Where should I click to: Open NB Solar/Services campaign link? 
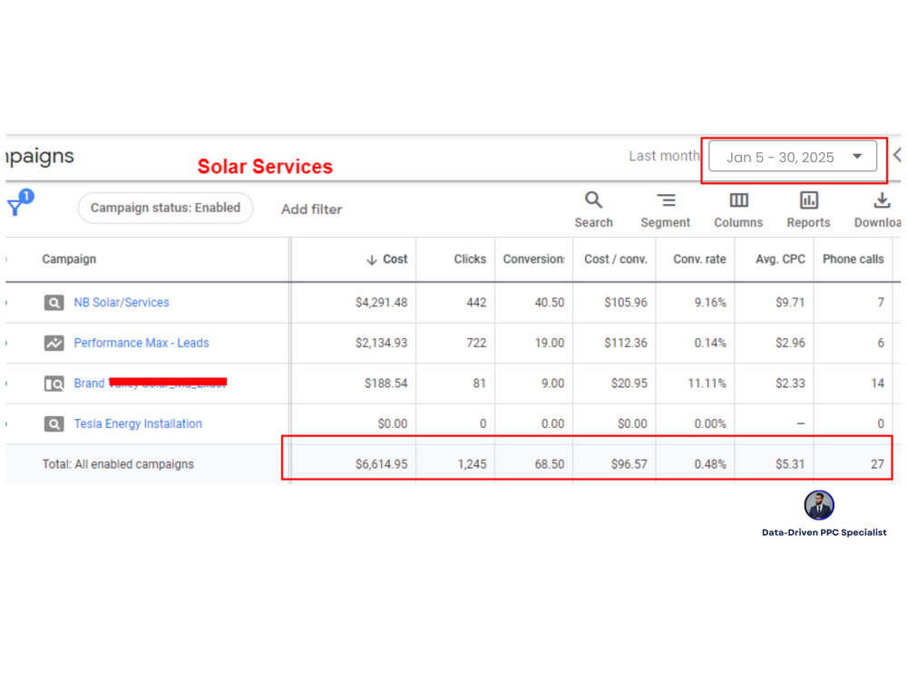point(122,303)
